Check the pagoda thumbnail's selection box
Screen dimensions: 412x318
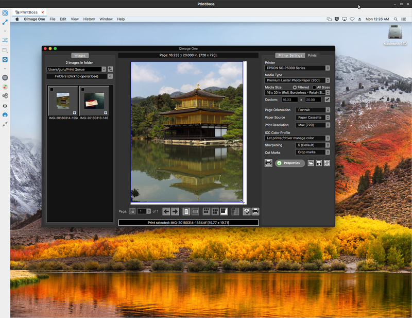coord(52,90)
